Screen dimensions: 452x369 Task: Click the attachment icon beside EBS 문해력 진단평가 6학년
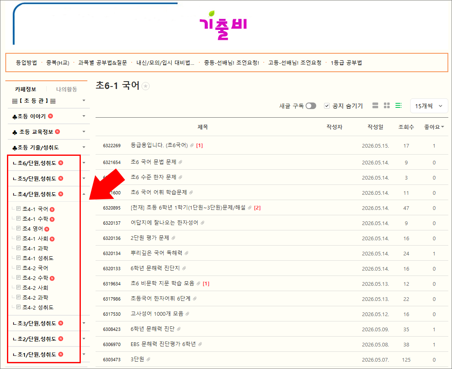coord(200,344)
